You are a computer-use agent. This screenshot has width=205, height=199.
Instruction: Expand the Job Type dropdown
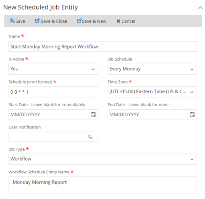pos(192,159)
